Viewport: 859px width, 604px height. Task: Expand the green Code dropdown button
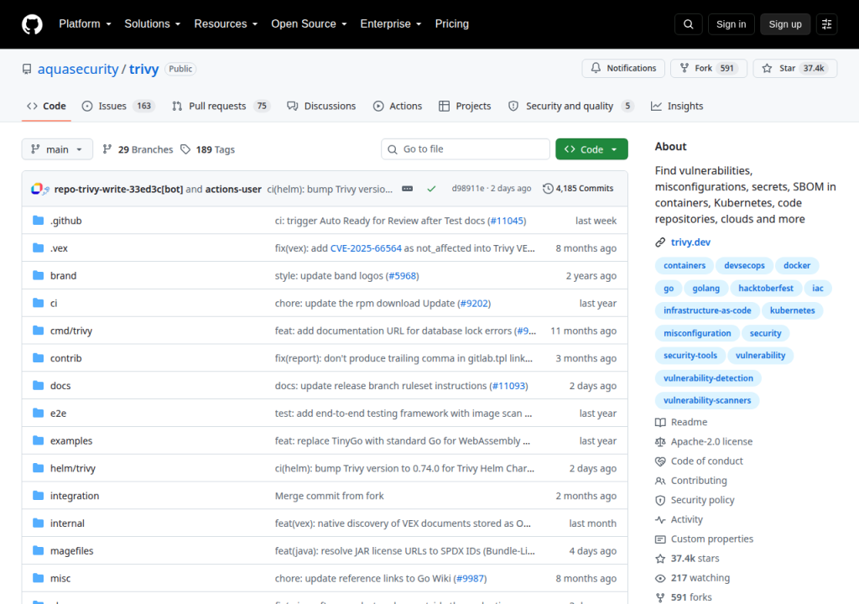tap(591, 149)
